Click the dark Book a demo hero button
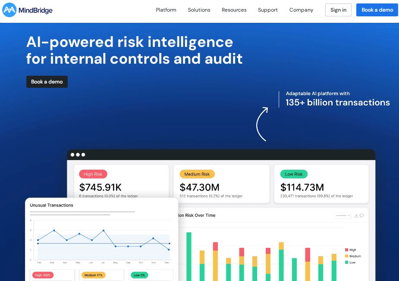399x281 pixels. pos(47,82)
